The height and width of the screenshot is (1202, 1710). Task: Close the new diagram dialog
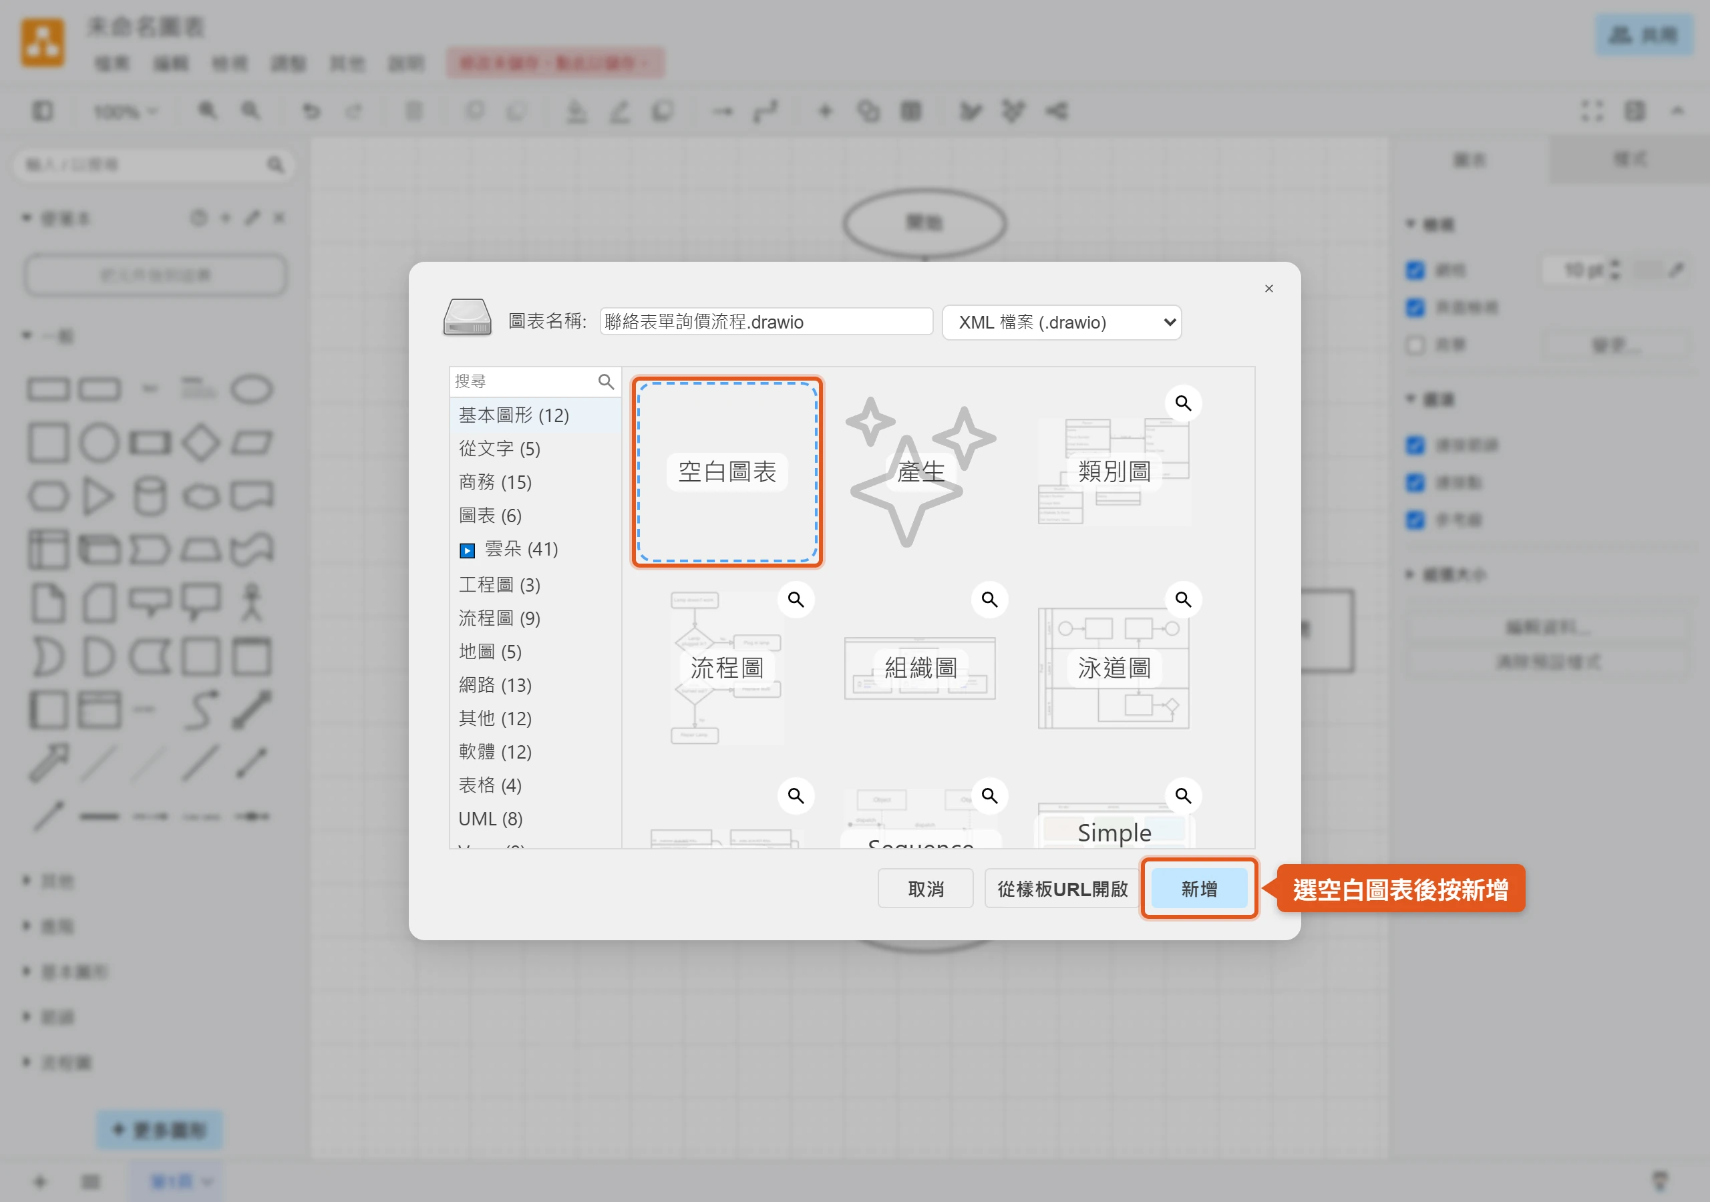click(x=1268, y=288)
